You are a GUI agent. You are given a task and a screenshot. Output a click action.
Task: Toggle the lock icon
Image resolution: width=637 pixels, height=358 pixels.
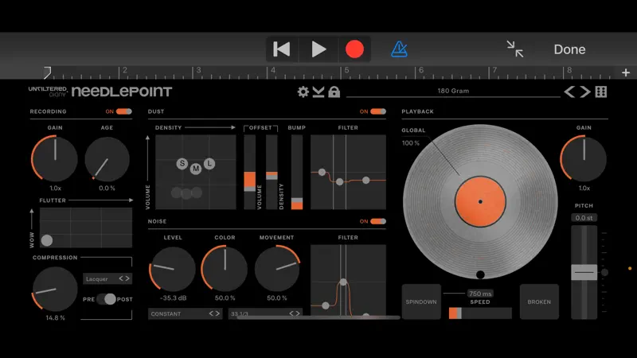pos(334,92)
